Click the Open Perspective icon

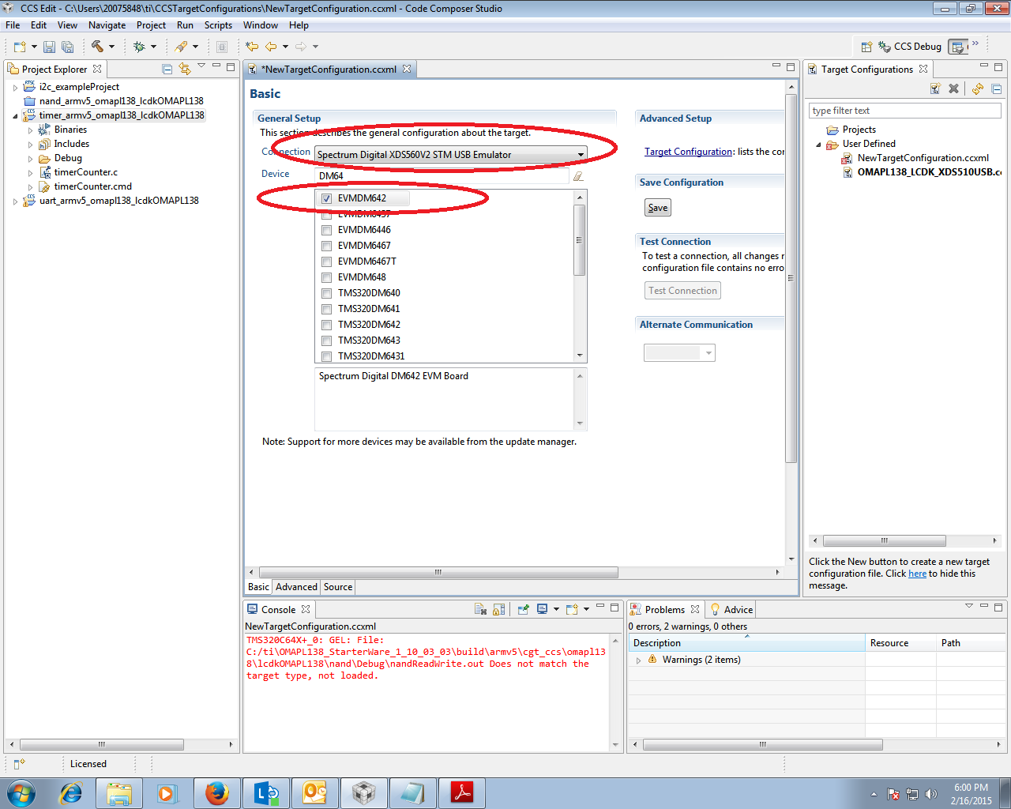coord(866,47)
